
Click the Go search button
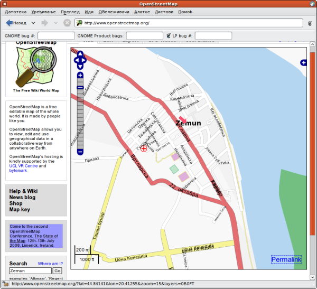pos(58,271)
